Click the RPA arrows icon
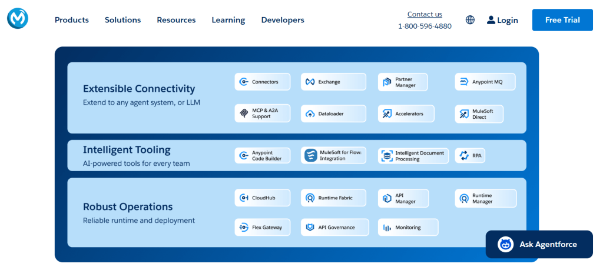 pyautogui.click(x=464, y=156)
